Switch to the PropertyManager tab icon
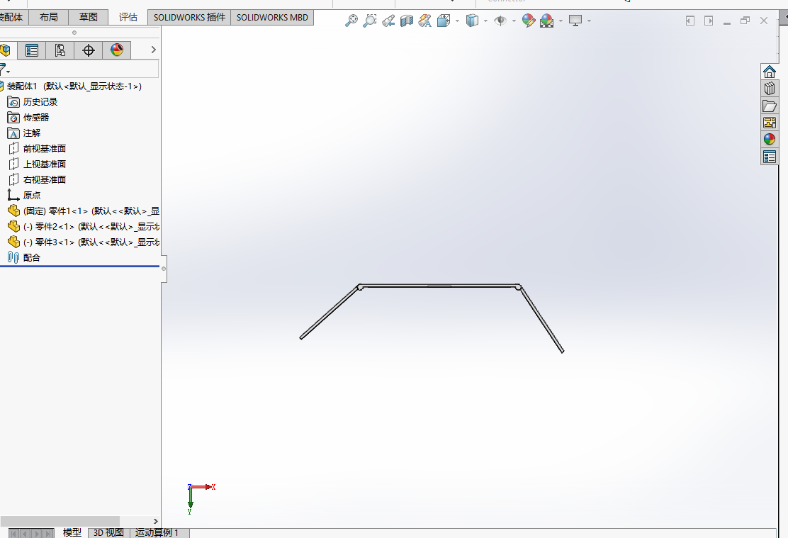 (x=32, y=50)
